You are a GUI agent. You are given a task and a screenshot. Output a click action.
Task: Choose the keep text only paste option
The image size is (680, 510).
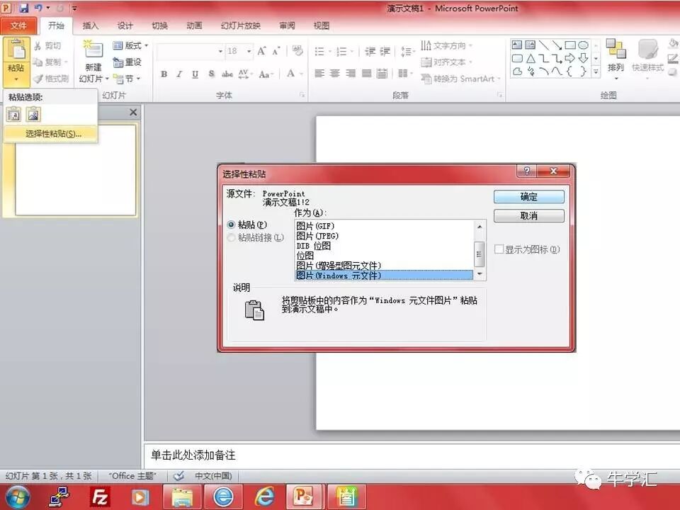click(x=13, y=115)
